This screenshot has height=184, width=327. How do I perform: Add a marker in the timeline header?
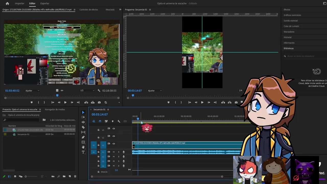[x=113, y=121]
